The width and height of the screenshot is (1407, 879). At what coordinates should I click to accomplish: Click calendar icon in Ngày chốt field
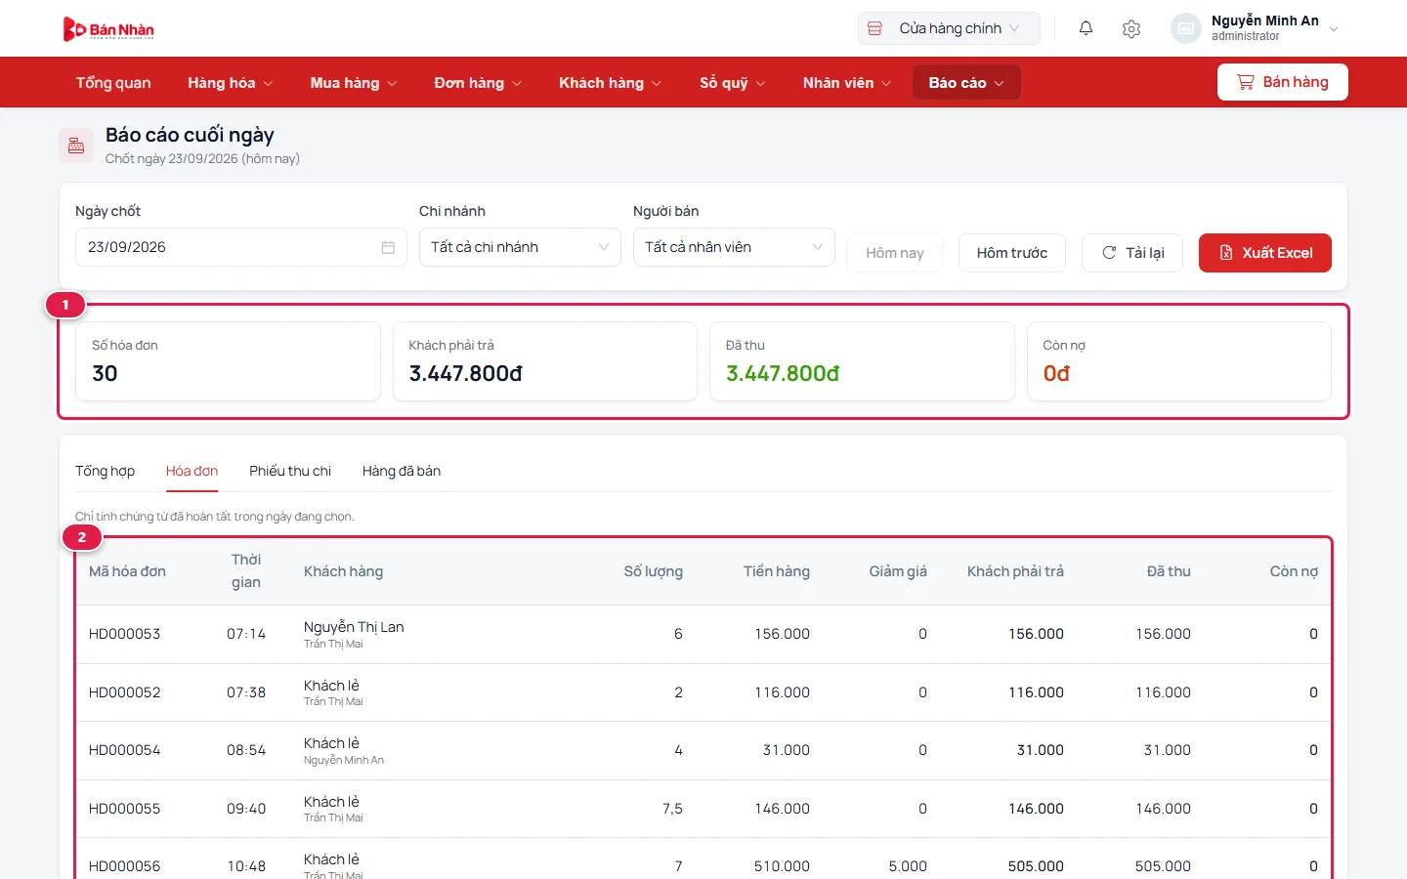click(388, 247)
